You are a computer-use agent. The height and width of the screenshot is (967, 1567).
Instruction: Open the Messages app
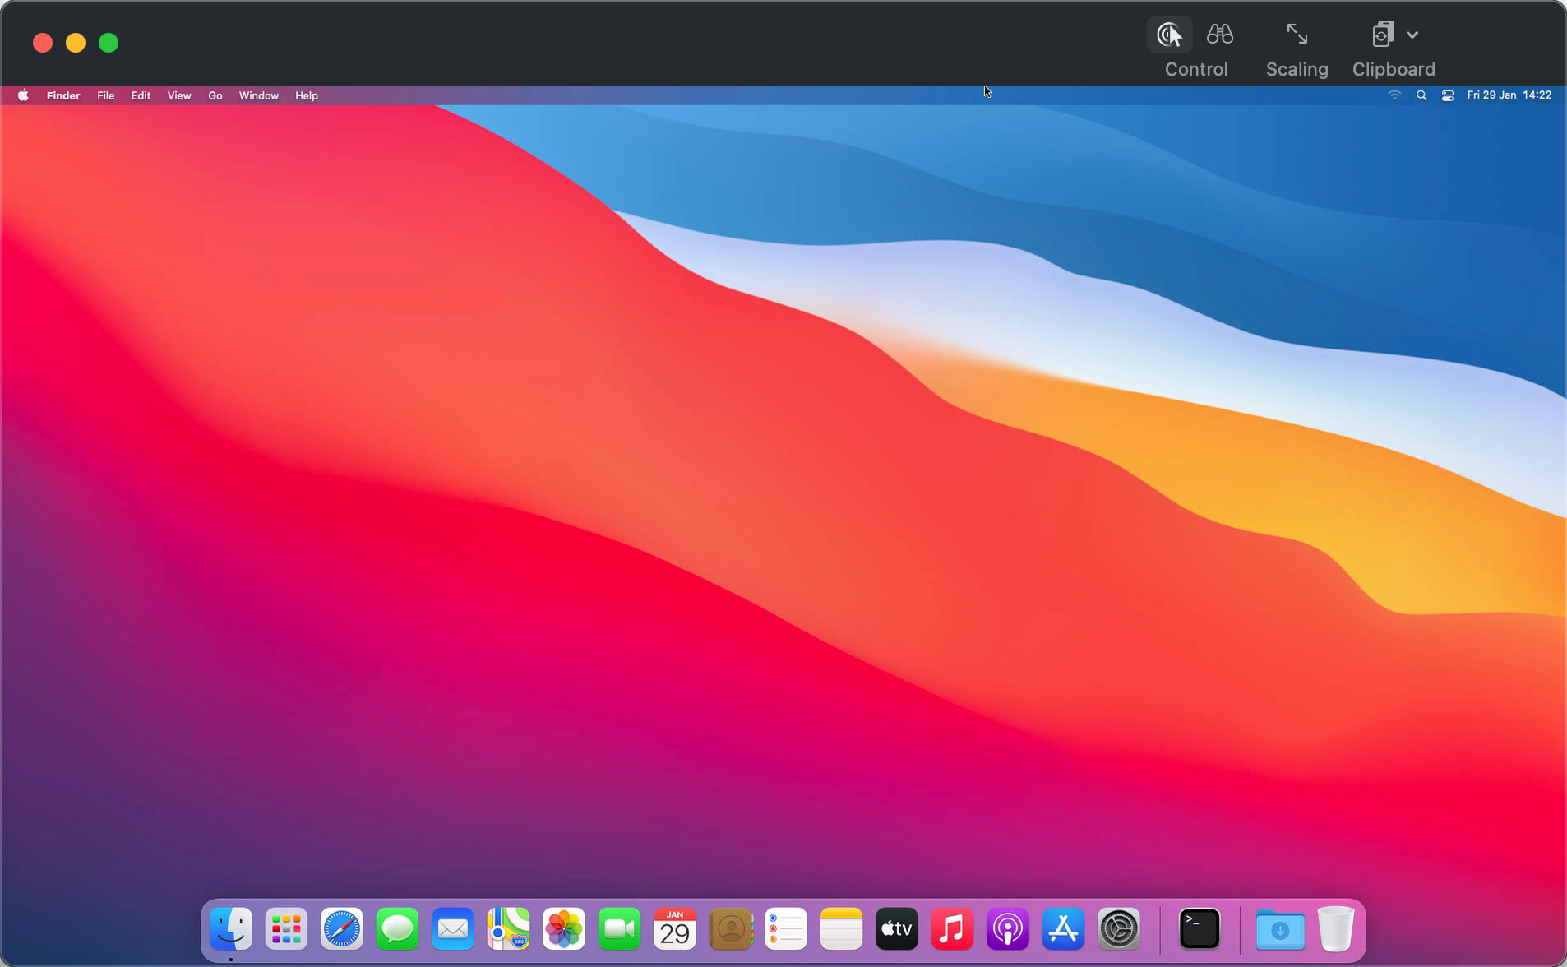coord(397,928)
